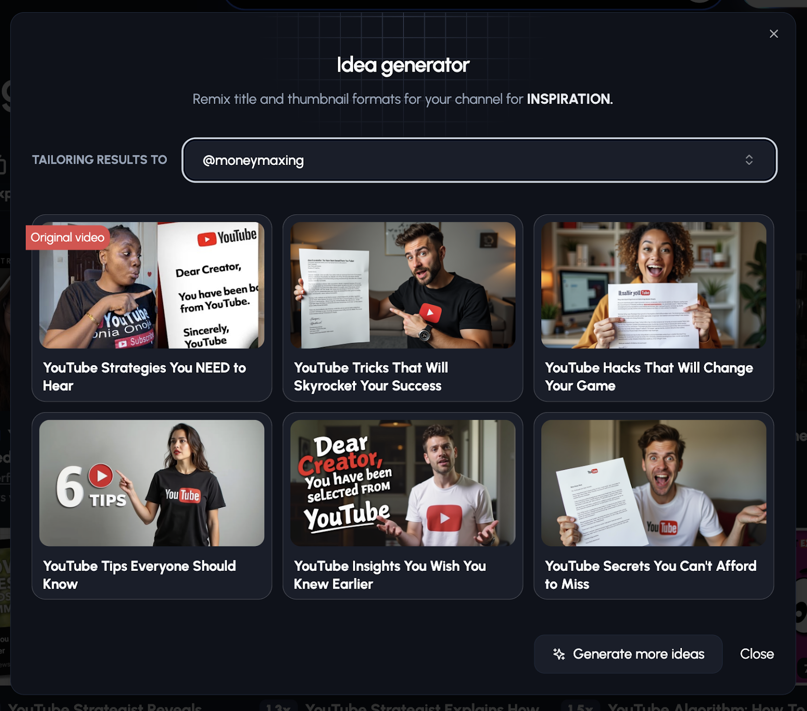Click the Original video red badge

point(68,238)
